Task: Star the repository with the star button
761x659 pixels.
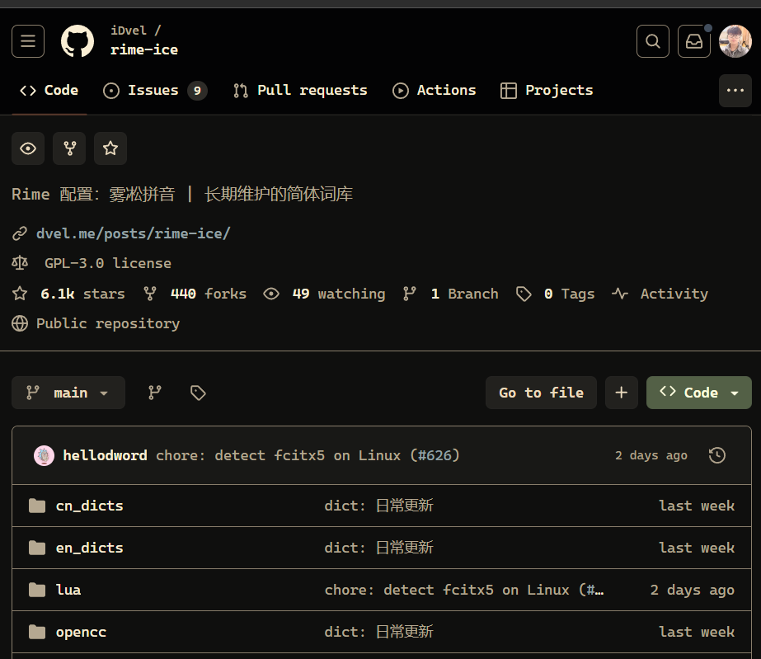Action: point(110,148)
